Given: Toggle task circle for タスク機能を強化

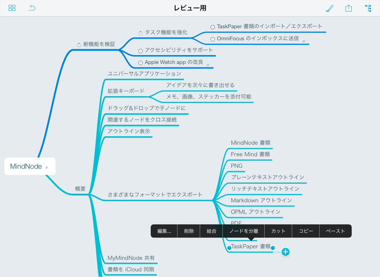Looking at the screenshot, I should click(x=140, y=33).
